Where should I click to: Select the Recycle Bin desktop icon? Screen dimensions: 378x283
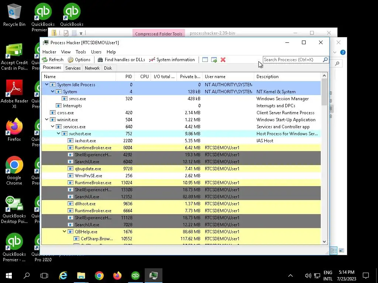pos(14,15)
